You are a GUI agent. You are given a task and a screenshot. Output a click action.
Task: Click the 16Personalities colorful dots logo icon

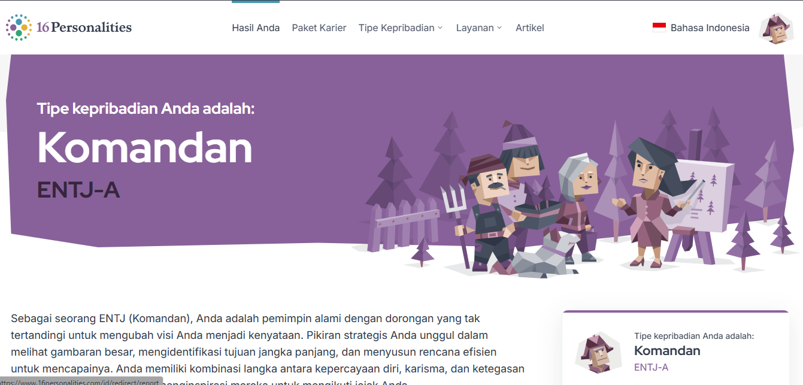pyautogui.click(x=19, y=28)
